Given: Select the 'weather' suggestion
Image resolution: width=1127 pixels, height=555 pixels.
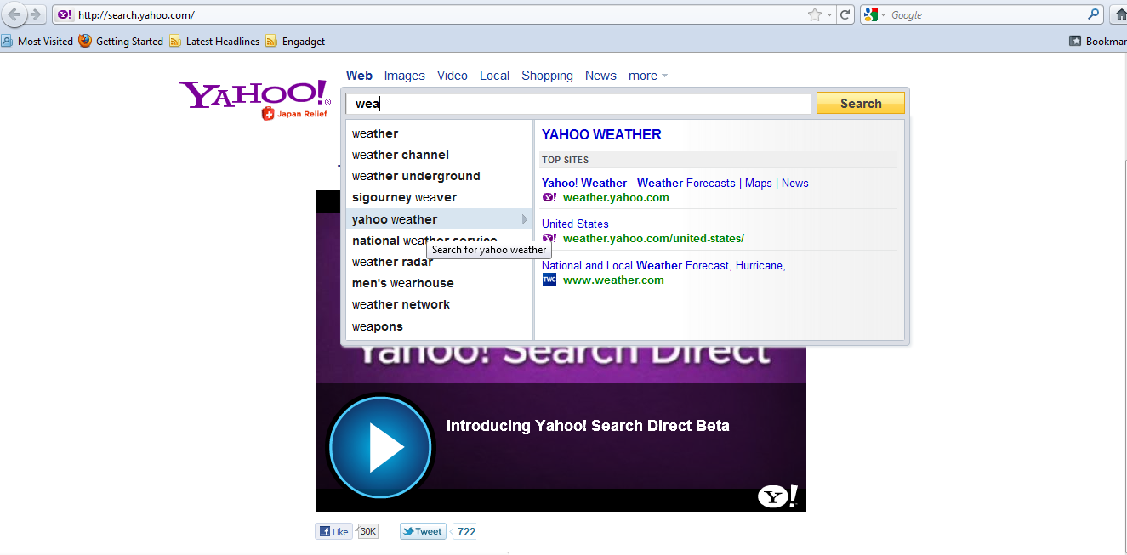Looking at the screenshot, I should (440, 133).
